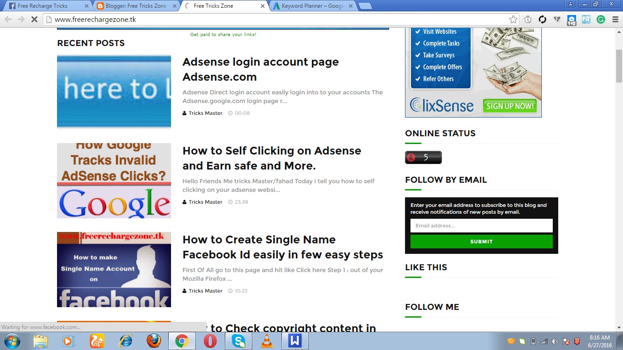Open the Google Tracks Invalid AdSense Clicks thumbnail
This screenshot has width=623, height=350.
114,181
